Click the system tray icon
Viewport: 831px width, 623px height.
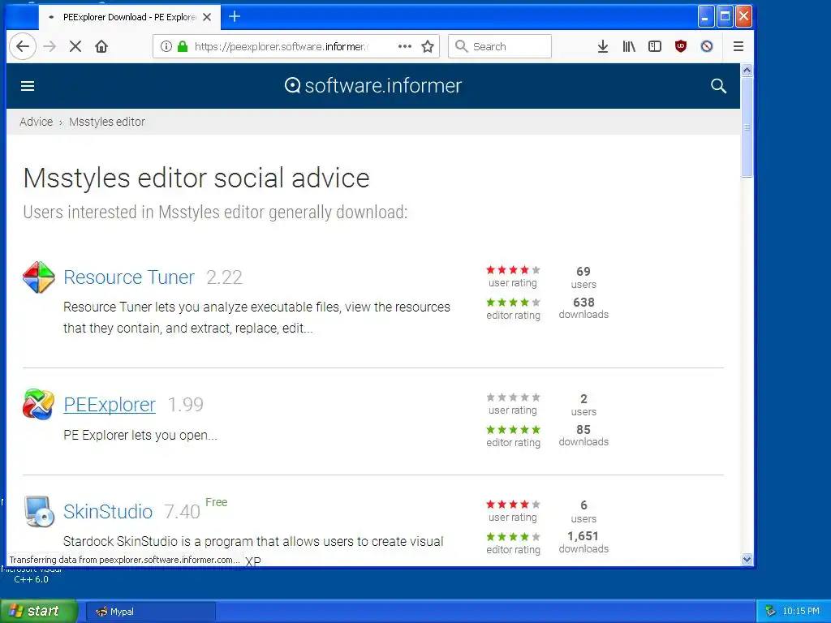pos(770,612)
